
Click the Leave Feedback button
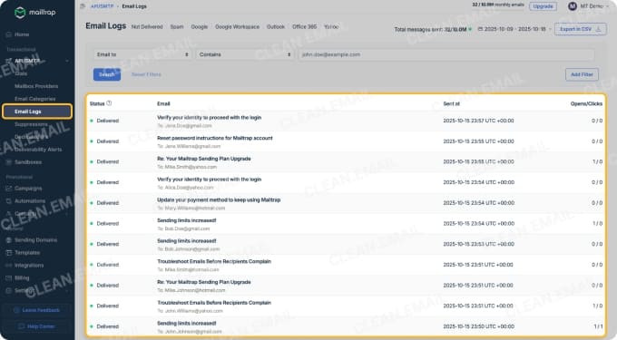pyautogui.click(x=37, y=310)
